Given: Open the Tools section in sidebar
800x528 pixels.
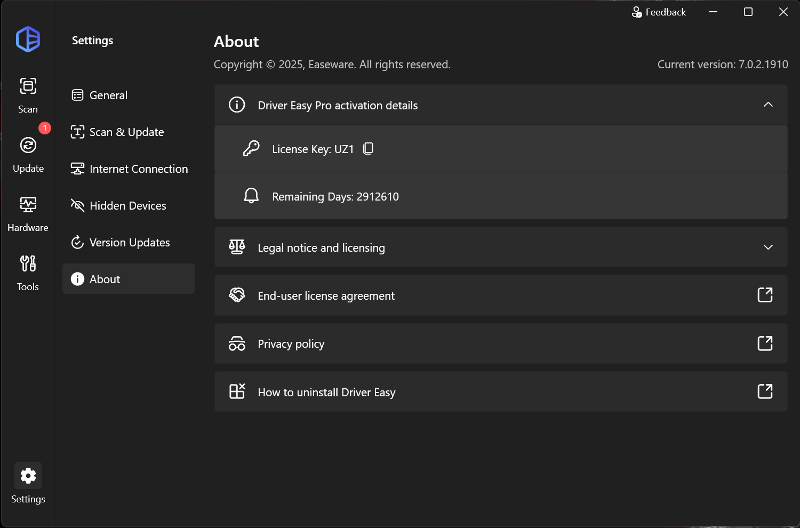Looking at the screenshot, I should click(28, 273).
